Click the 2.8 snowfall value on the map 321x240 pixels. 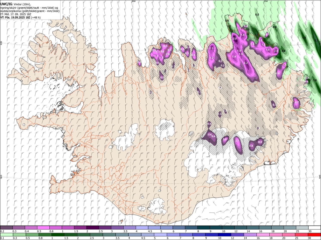pos(235,39)
